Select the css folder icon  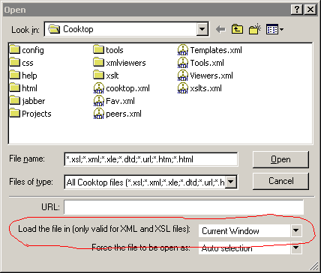coord(15,62)
